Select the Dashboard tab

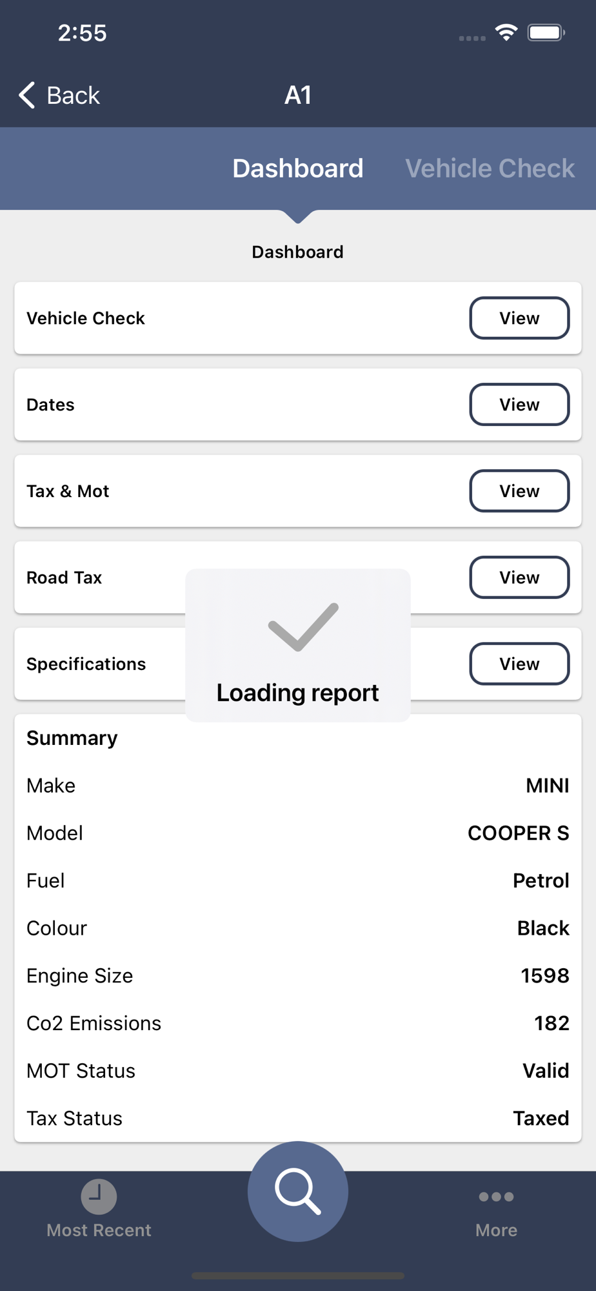(x=298, y=168)
